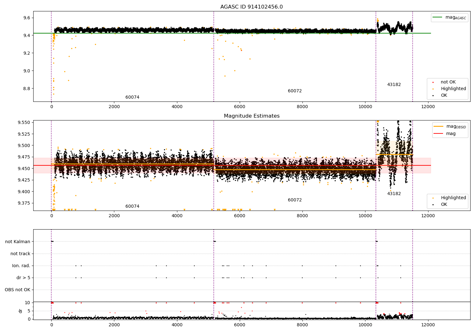Click the 8.8 y-axis tick label
475x332 pixels.
tap(27, 89)
